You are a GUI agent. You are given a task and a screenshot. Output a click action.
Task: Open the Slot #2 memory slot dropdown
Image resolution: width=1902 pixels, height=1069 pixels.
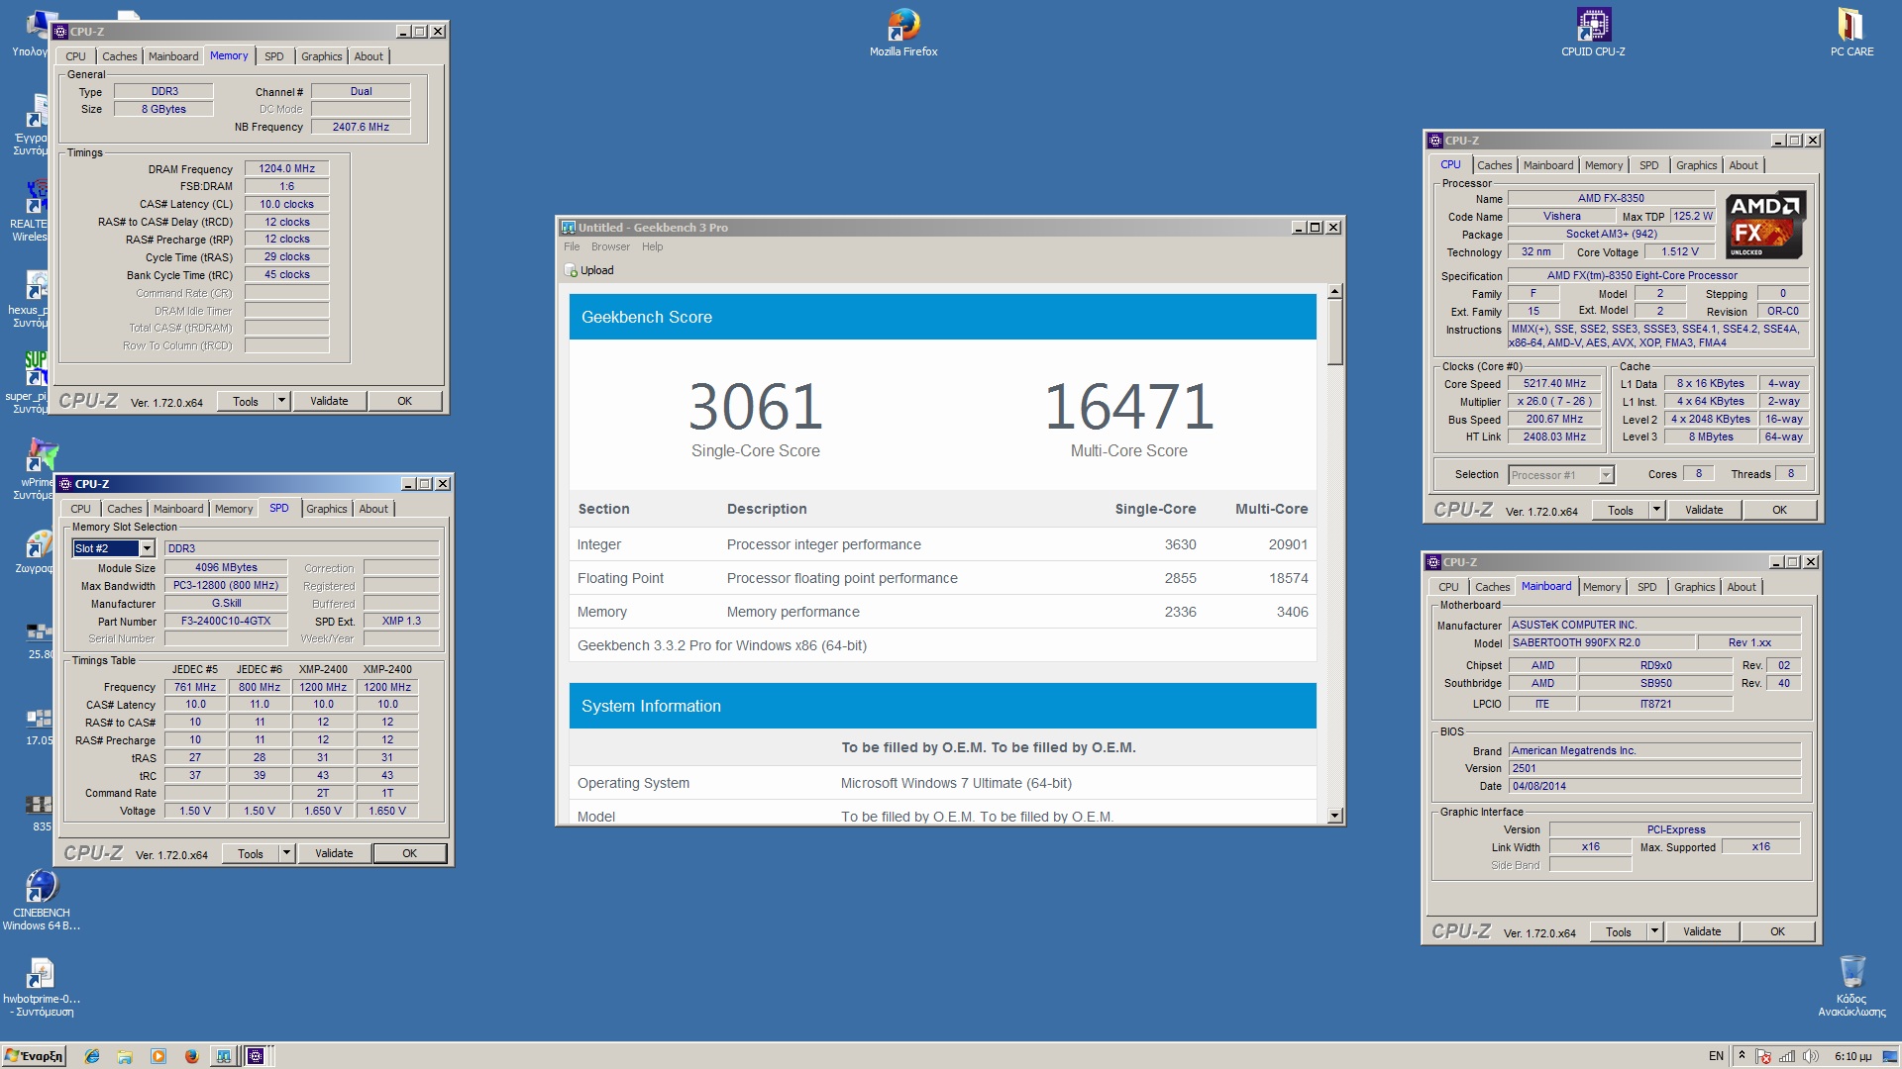coord(147,548)
